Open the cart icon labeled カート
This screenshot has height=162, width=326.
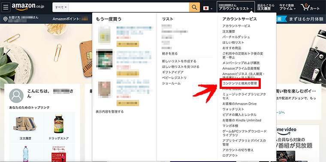311,7
